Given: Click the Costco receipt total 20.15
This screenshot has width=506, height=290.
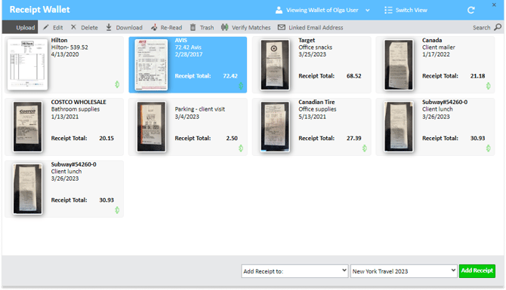Looking at the screenshot, I should [x=106, y=138].
